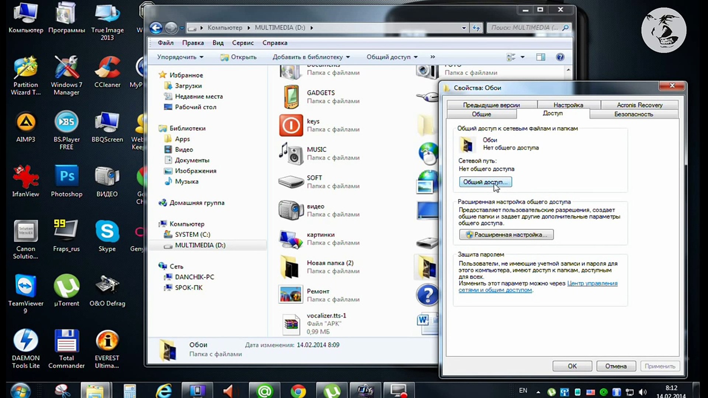Click the help question mark icon

coord(560,57)
